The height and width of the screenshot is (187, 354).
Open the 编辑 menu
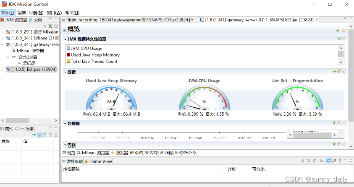[x=21, y=13]
